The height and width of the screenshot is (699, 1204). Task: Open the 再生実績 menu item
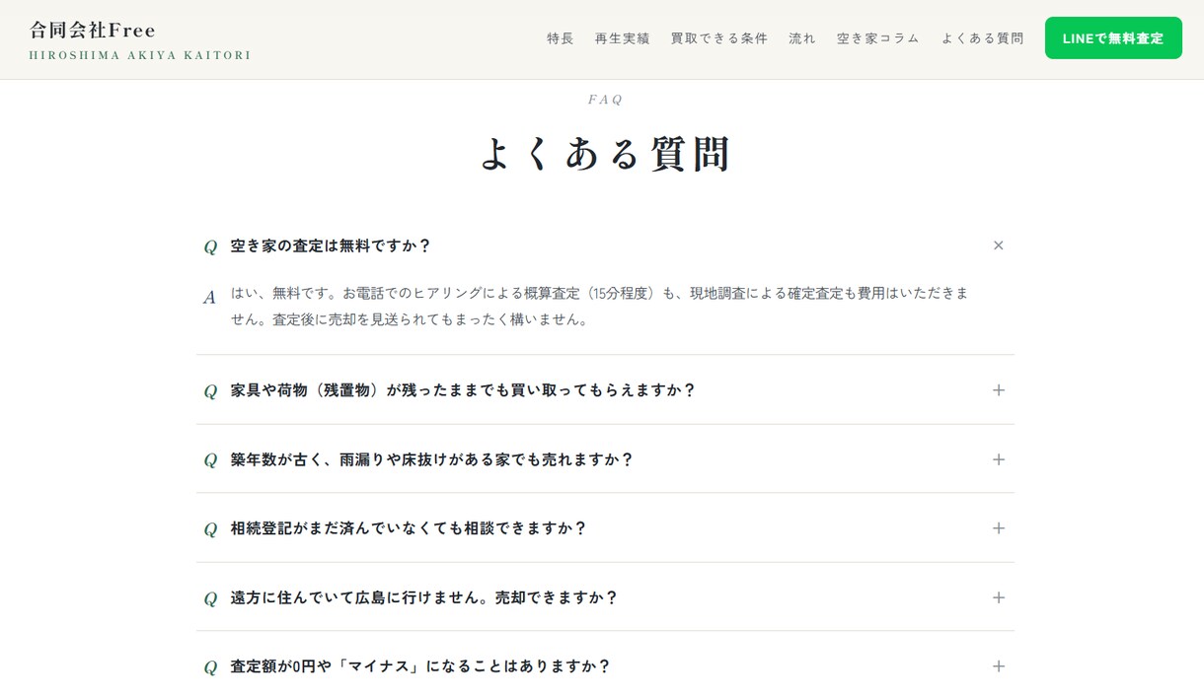pos(623,38)
